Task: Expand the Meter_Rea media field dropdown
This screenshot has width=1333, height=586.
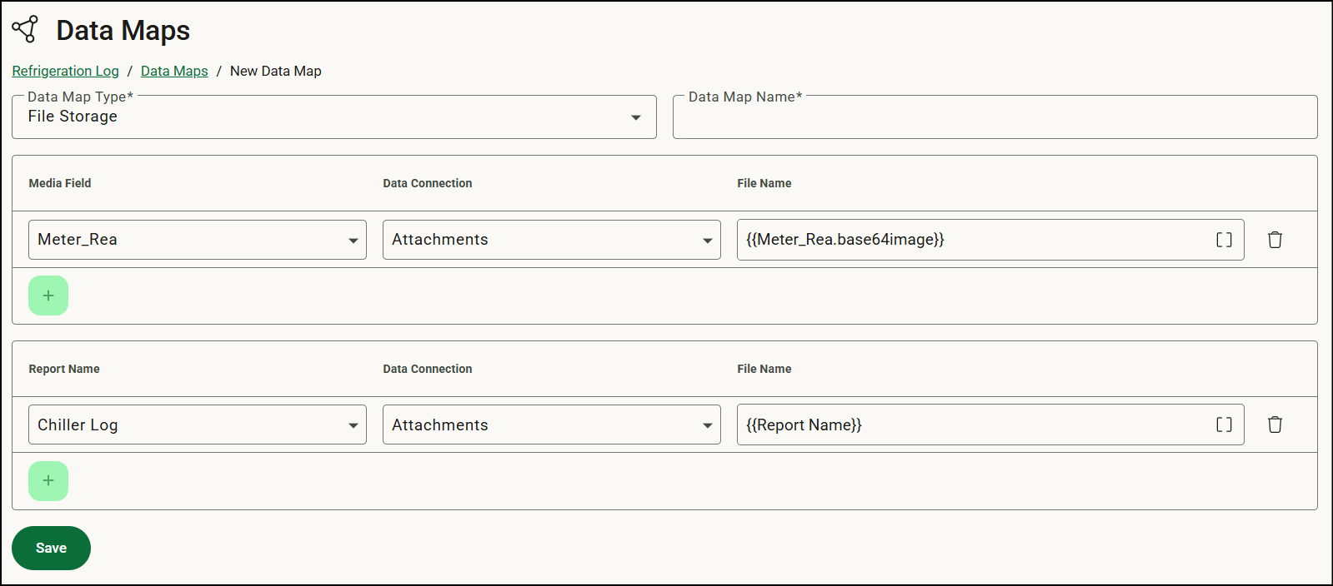Action: point(198,240)
